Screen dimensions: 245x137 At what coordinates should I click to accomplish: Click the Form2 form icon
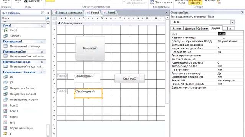tap(5, 105)
